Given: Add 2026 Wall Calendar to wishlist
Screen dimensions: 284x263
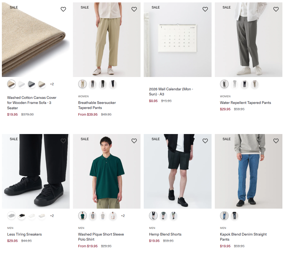Looking at the screenshot, I should pos(205,9).
